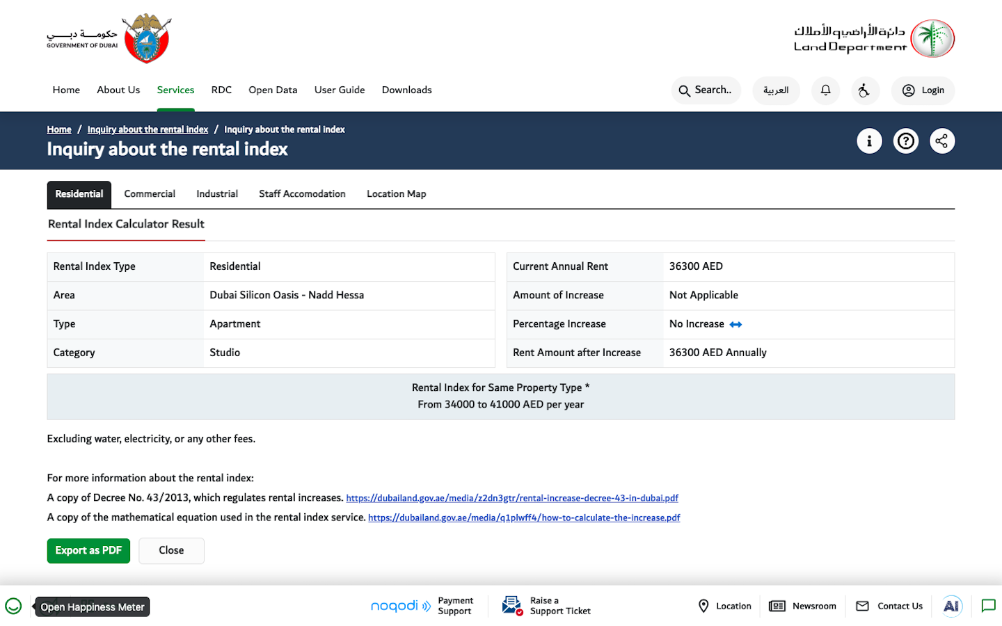This screenshot has width=1002, height=626.
Task: Open the help question-mark icon
Action: pos(905,141)
